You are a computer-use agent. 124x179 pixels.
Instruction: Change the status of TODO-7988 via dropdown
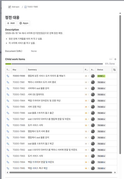[x=101, y=125]
